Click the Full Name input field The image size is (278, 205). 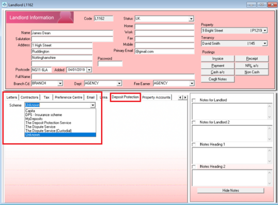[113, 77]
